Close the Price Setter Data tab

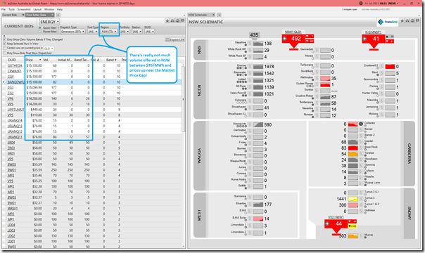coord(53,15)
